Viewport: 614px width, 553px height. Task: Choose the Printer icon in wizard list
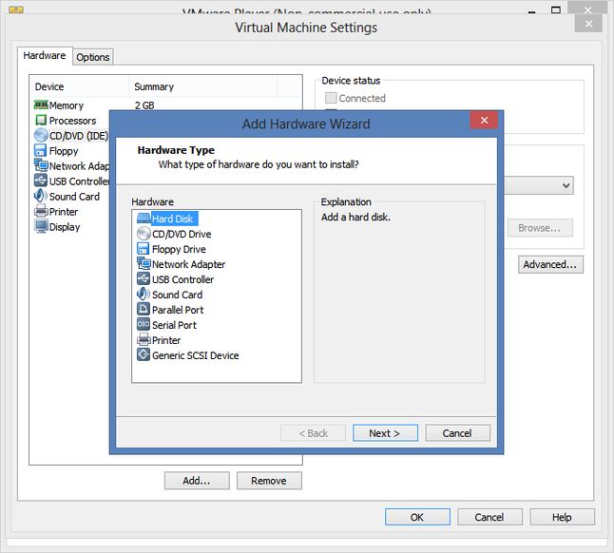click(x=144, y=339)
